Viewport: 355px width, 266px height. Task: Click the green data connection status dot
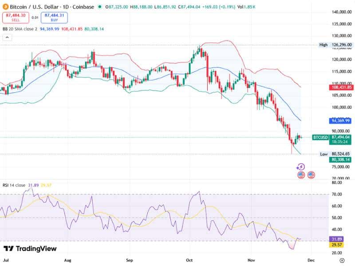(x=100, y=6)
